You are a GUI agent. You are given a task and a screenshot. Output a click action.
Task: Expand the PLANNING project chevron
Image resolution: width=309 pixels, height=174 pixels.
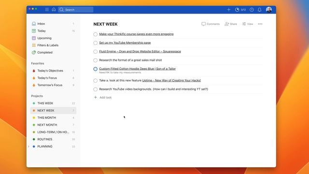click(28, 146)
